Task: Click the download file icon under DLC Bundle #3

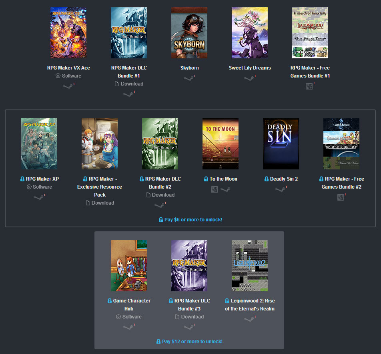Action: (x=177, y=316)
